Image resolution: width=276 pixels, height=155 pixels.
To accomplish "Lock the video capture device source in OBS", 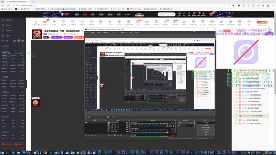I will tap(129, 122).
